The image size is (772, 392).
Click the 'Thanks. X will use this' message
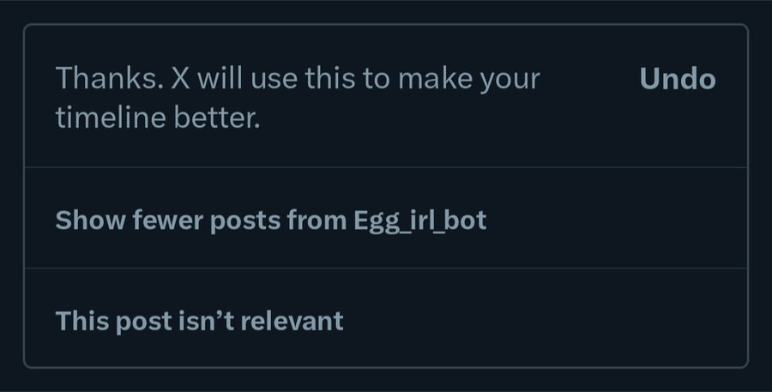297,98
